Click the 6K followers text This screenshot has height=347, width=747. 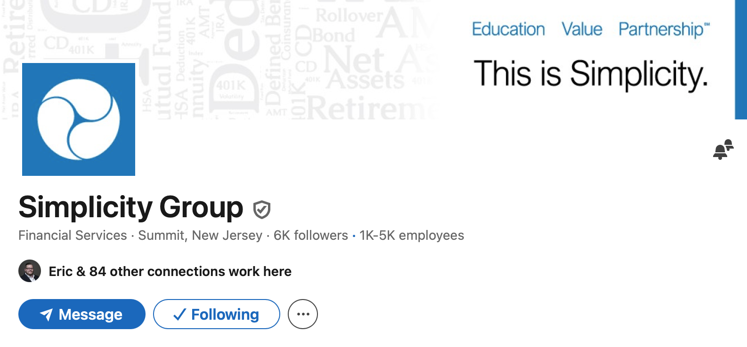point(311,235)
